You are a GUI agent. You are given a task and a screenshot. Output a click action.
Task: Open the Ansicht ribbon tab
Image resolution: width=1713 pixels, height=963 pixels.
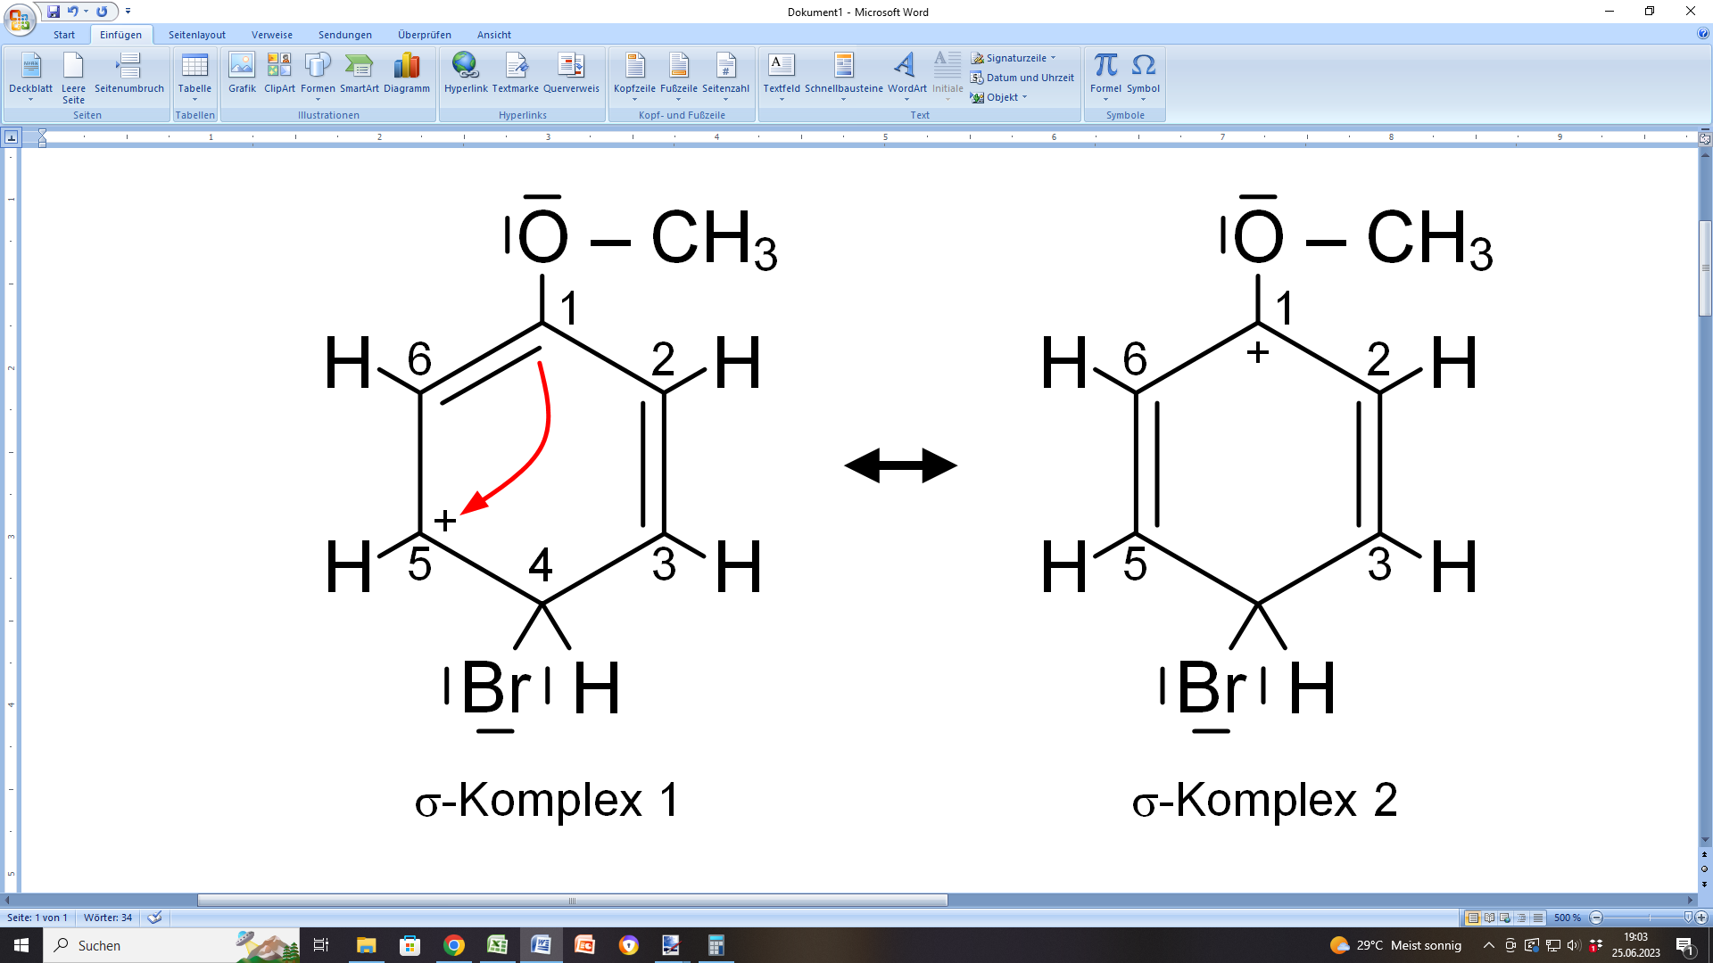coord(494,35)
